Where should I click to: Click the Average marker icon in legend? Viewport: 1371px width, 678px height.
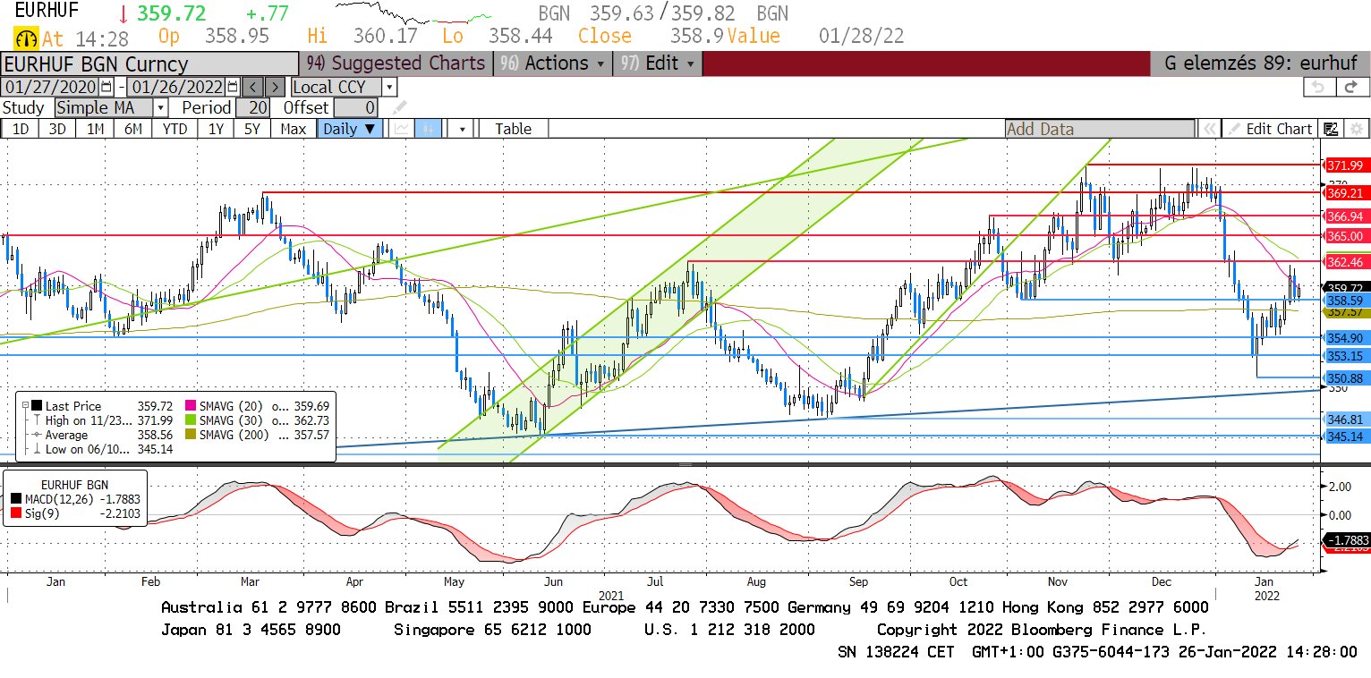coord(36,435)
